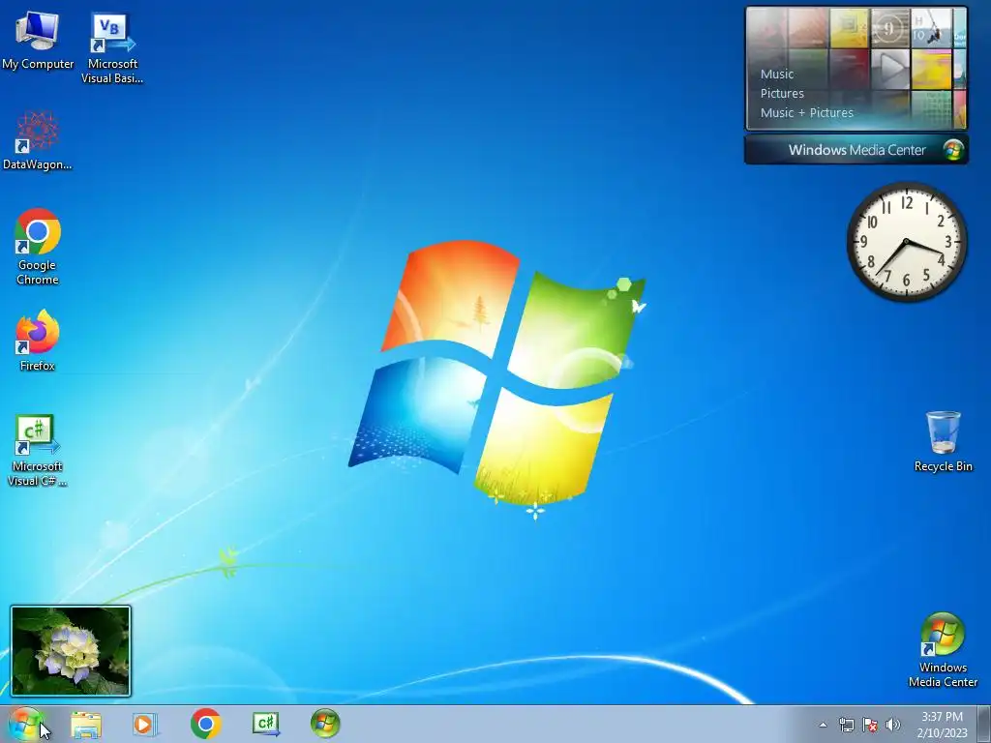Open Visual C# from the taskbar

pos(266,724)
